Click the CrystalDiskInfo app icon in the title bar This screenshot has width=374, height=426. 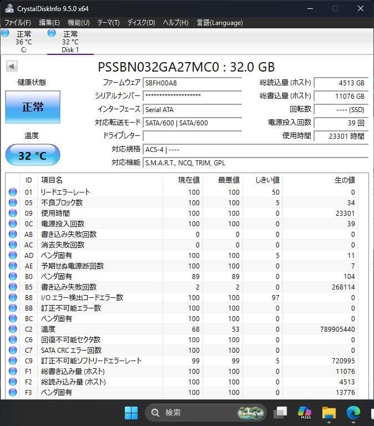point(9,8)
